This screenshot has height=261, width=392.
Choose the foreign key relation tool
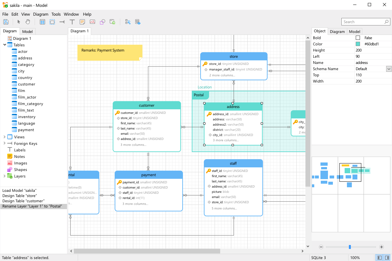click(x=62, y=22)
